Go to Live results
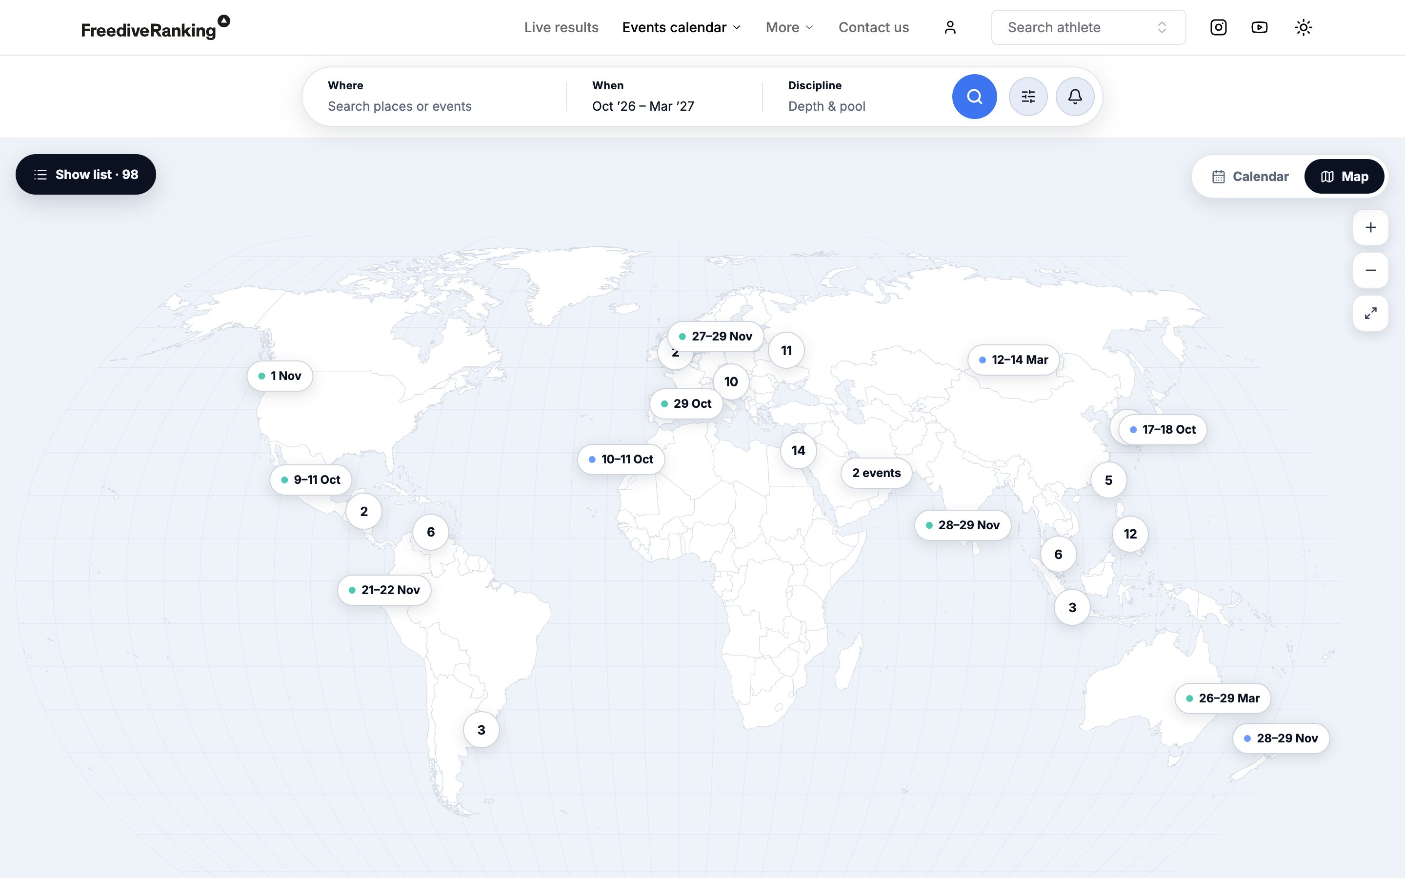This screenshot has height=878, width=1405. (x=561, y=27)
